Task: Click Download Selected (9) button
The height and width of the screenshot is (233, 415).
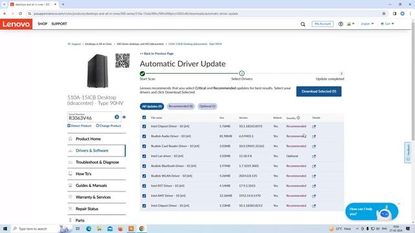Action: pos(318,91)
